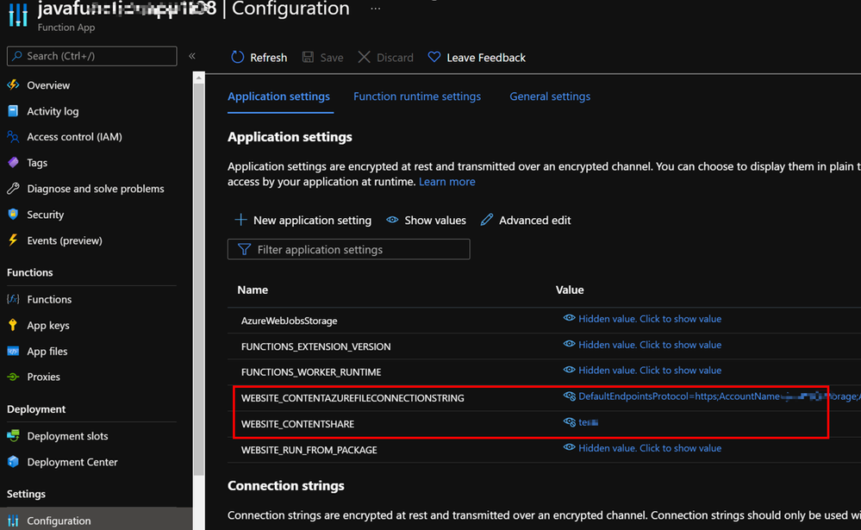
Task: Open the App files icon
Action: point(13,351)
